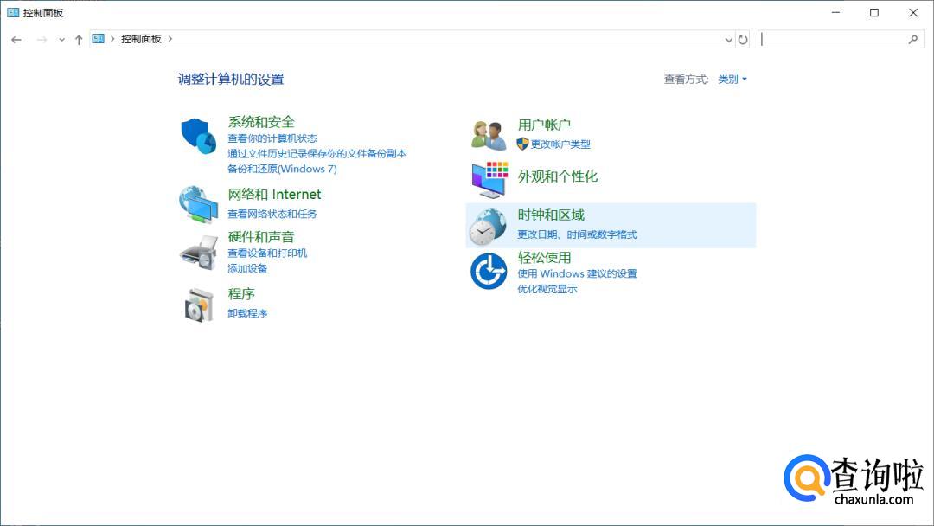Image resolution: width=934 pixels, height=526 pixels.
Task: Click the refresh button by the address bar
Action: point(743,39)
